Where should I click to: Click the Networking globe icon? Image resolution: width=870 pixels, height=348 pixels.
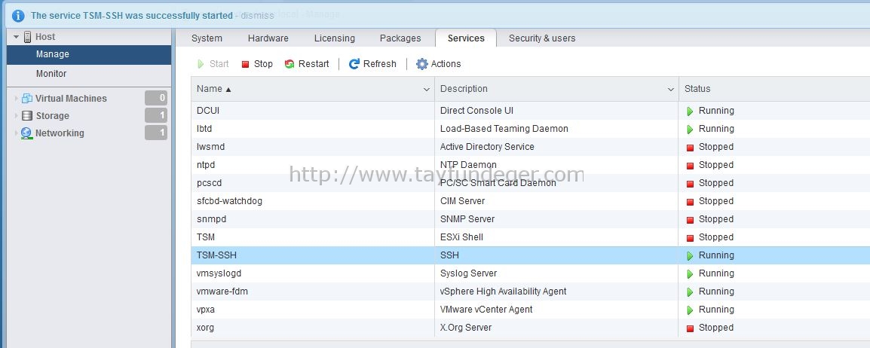click(26, 133)
